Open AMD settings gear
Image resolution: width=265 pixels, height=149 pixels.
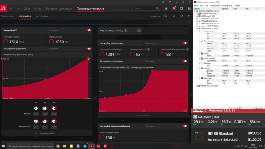tap(181, 8)
